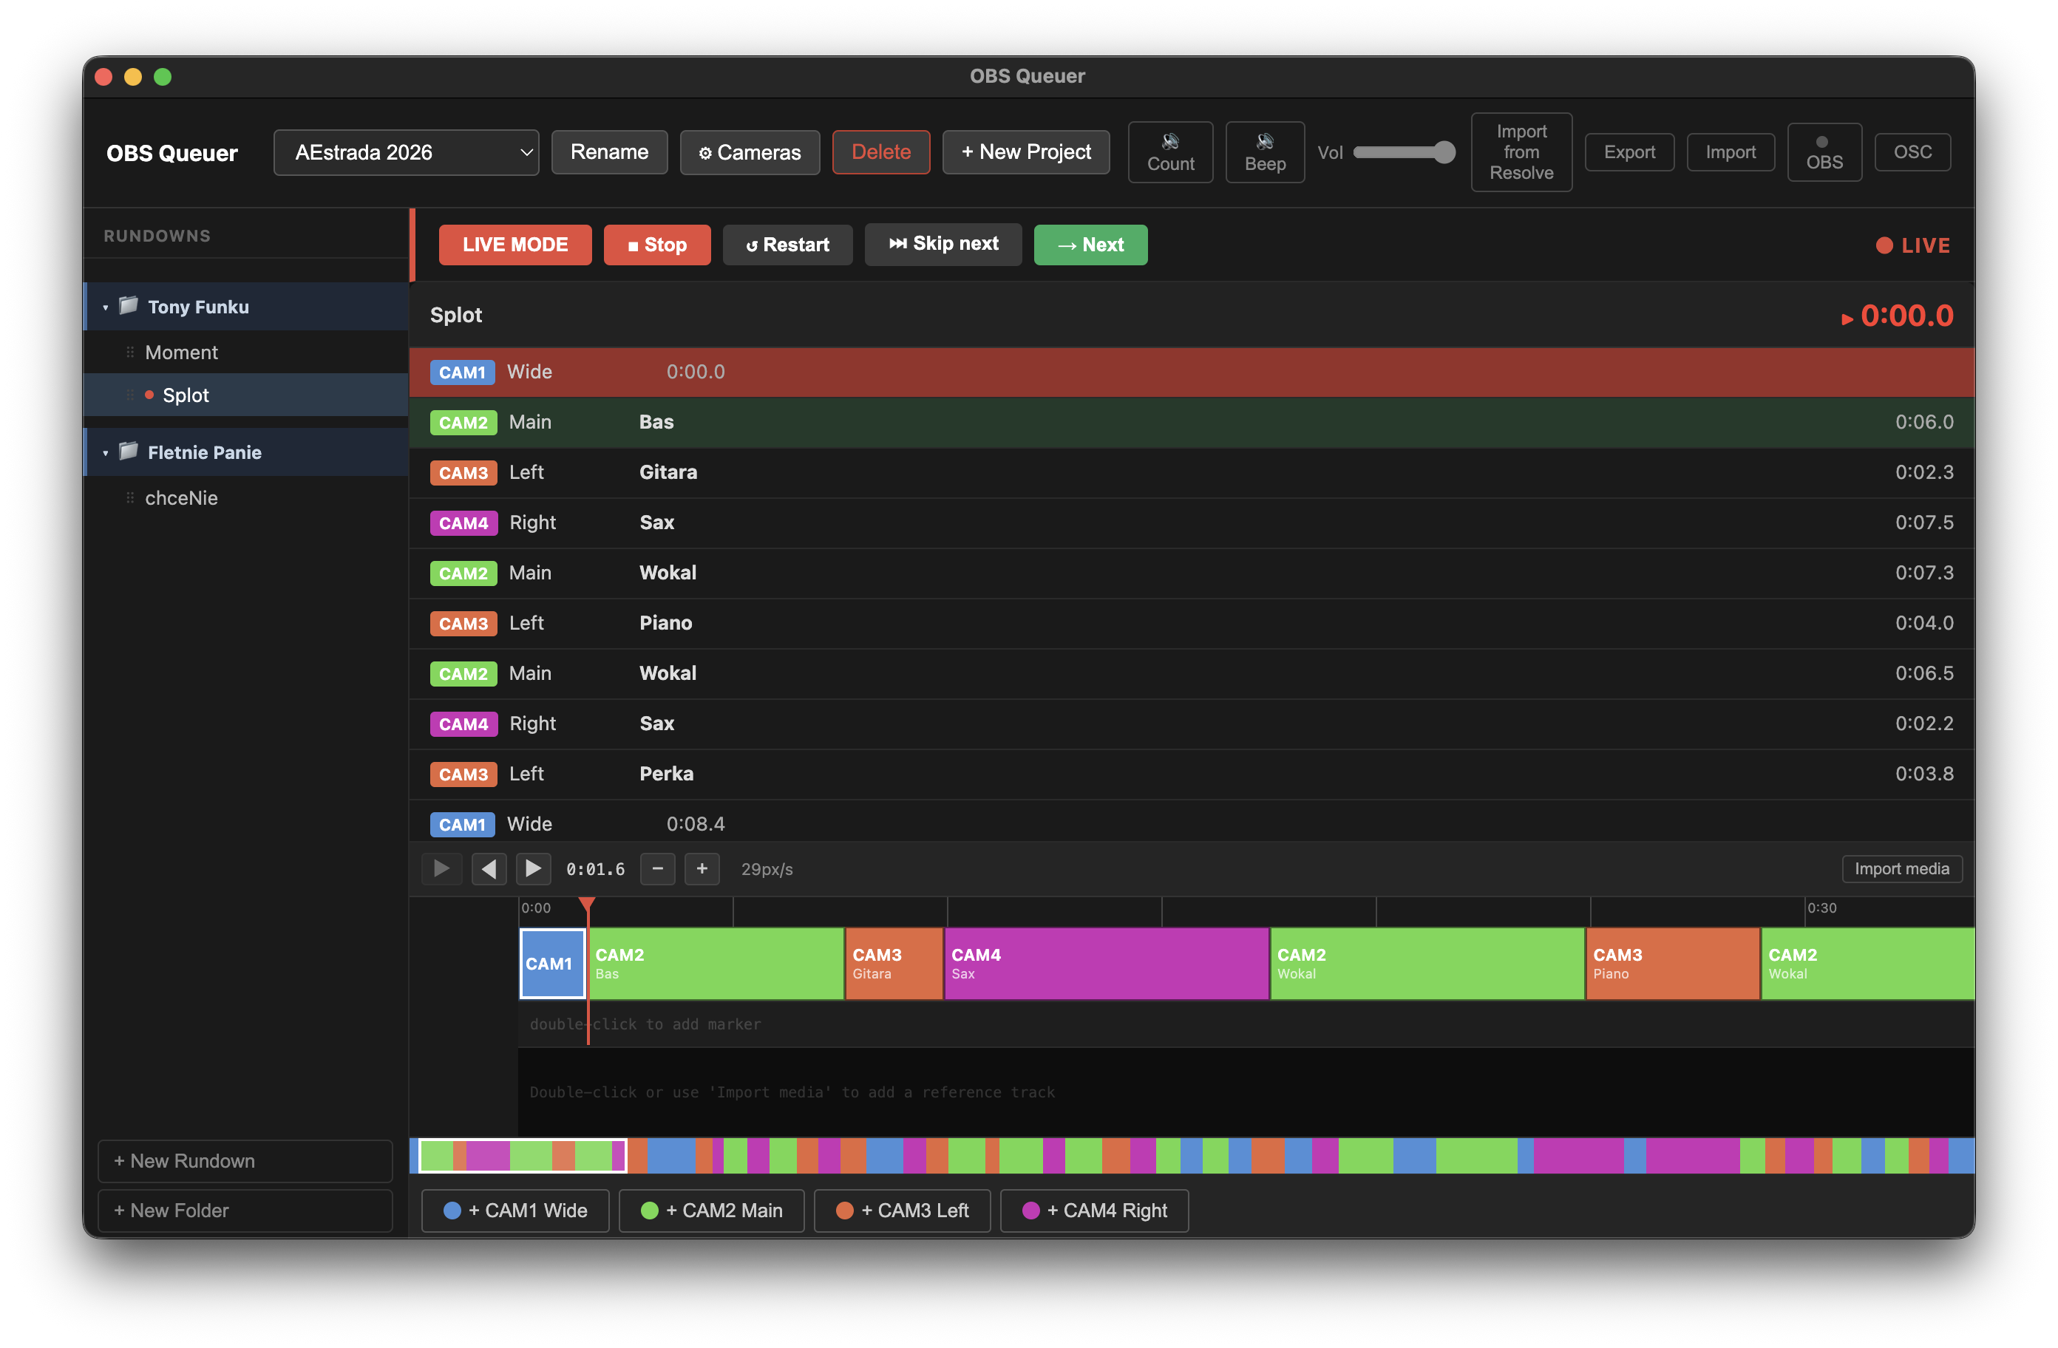The width and height of the screenshot is (2058, 1348).
Task: Click the CAM2 badge in 0:07.3 Wokal row
Action: click(463, 573)
